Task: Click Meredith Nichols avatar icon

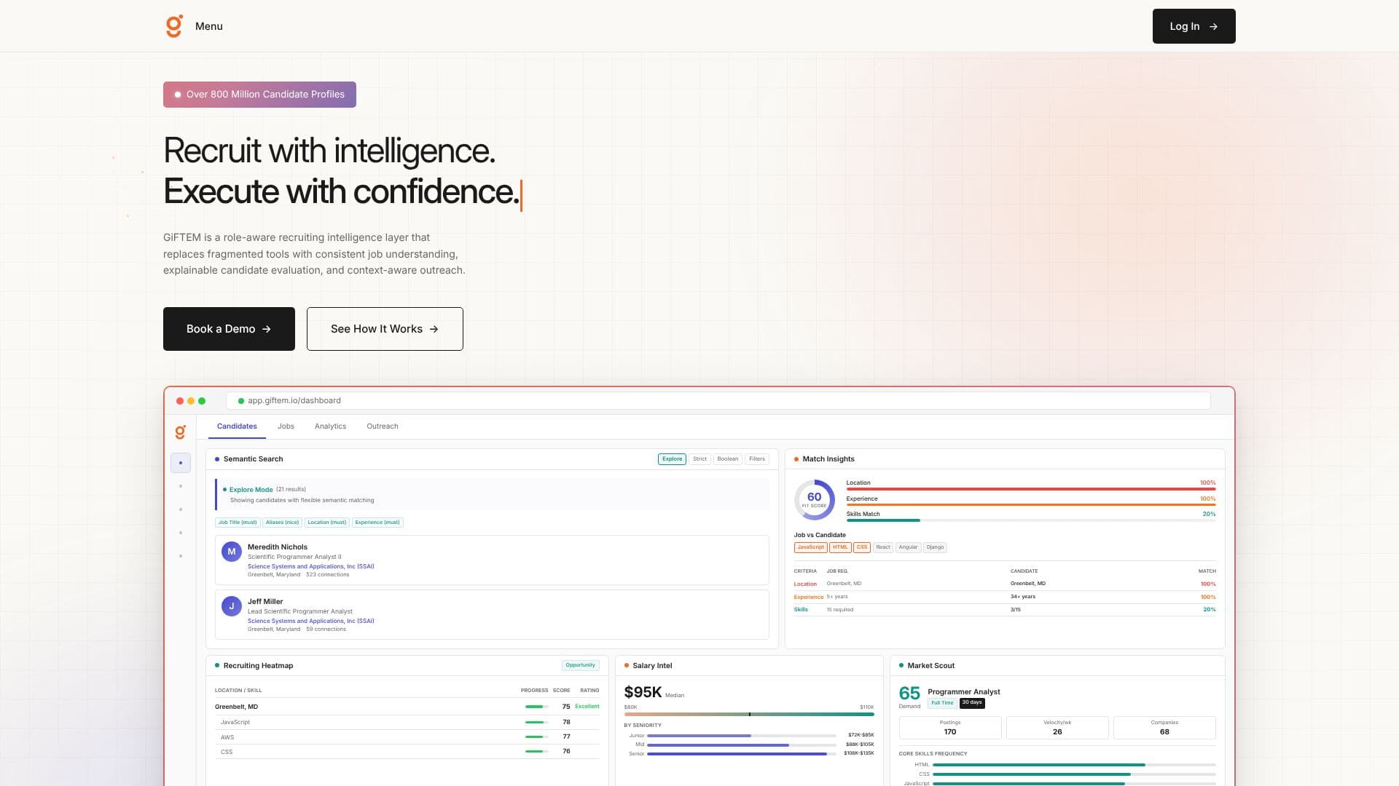Action: click(232, 552)
